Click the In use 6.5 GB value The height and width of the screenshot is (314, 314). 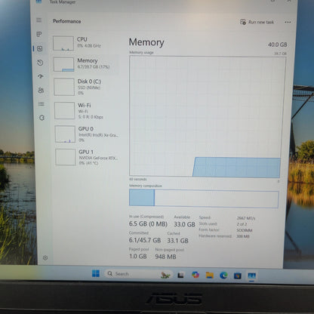coord(148,223)
